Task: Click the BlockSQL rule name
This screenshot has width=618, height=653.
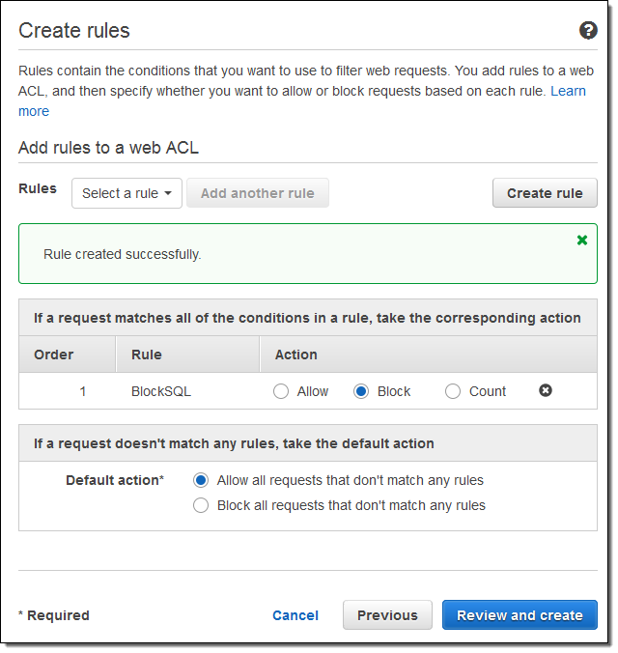Action: point(163,391)
